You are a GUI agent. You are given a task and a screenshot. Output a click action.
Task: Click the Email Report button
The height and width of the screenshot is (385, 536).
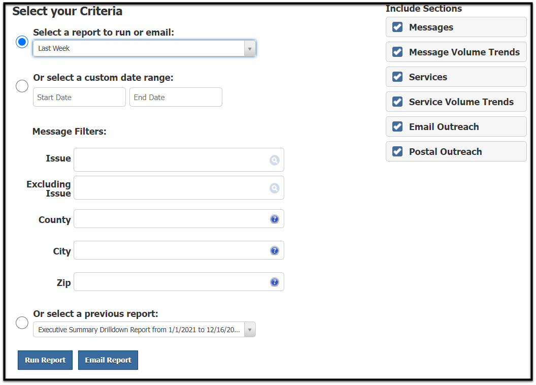pyautogui.click(x=108, y=360)
